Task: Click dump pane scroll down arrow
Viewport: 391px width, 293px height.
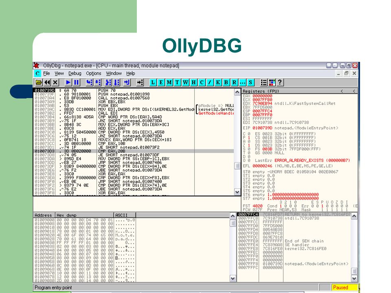Action: 233,278
